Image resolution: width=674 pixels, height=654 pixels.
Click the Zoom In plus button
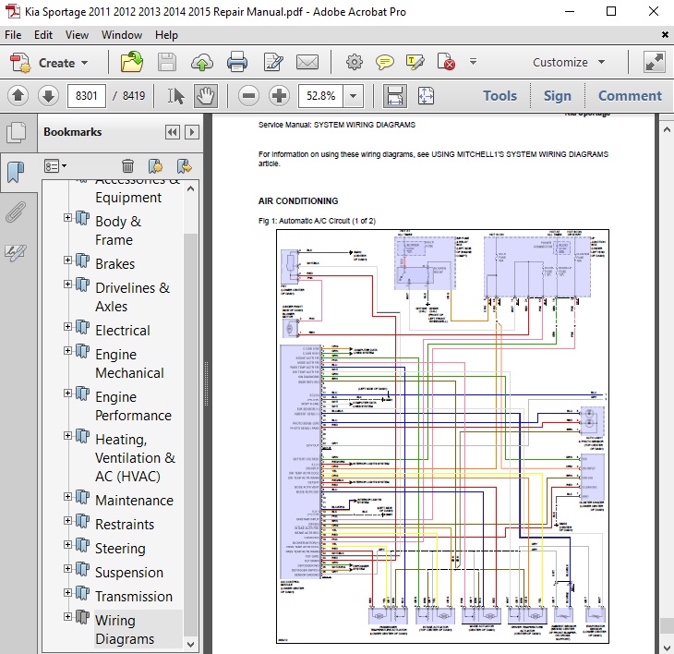[x=279, y=95]
